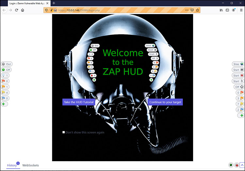This screenshot has width=245, height=171.
Task: Start the black spider scan tool
Action: [x=238, y=70]
